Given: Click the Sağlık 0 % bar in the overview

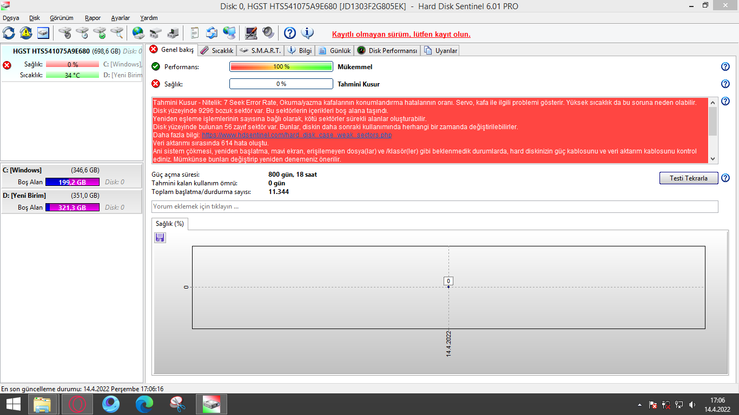Looking at the screenshot, I should [x=281, y=84].
